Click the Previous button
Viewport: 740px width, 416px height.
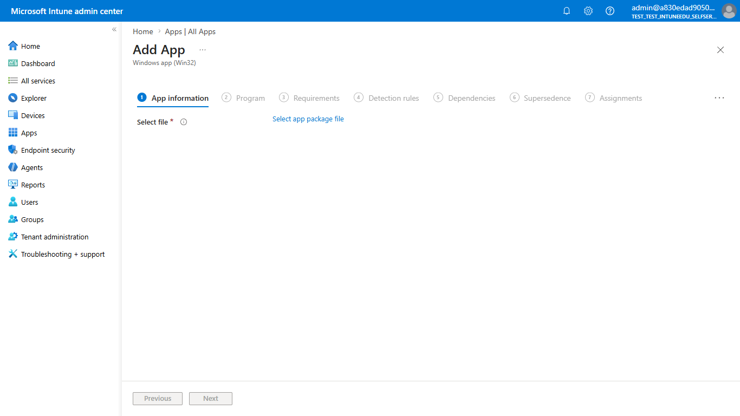click(158, 399)
